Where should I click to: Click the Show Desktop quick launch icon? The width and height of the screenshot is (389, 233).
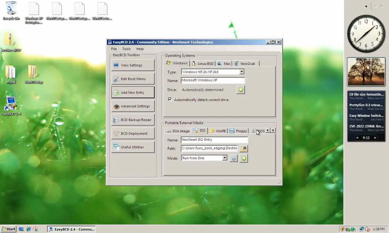pyautogui.click(x=21, y=229)
